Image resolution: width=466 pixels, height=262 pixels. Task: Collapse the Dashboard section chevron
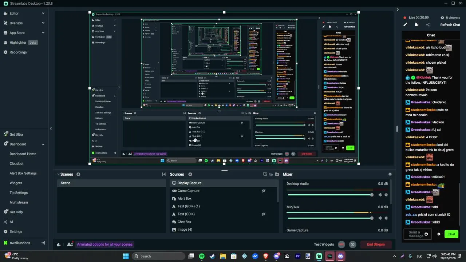point(43,144)
